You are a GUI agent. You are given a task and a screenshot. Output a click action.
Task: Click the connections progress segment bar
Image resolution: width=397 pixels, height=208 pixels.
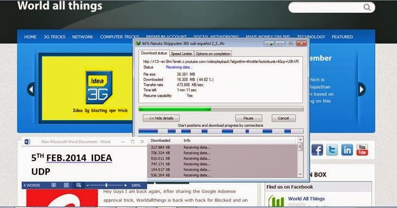tap(221, 131)
